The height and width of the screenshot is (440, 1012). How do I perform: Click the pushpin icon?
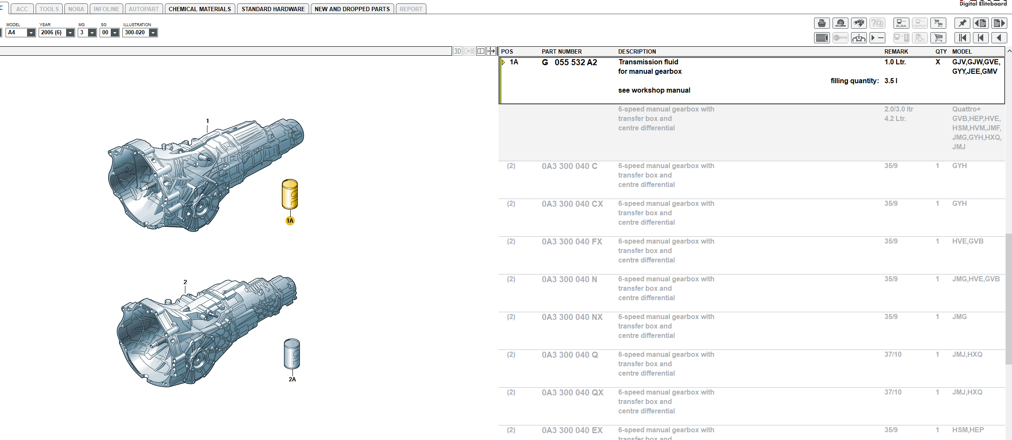click(962, 23)
